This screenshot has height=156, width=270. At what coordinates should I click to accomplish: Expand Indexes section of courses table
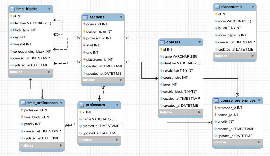[x=199, y=112]
